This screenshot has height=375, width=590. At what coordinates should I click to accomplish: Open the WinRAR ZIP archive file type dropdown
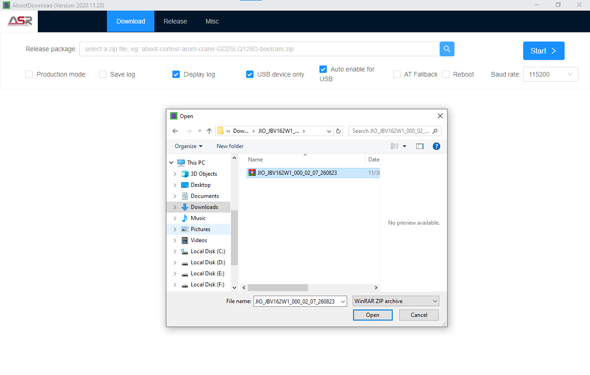click(395, 301)
